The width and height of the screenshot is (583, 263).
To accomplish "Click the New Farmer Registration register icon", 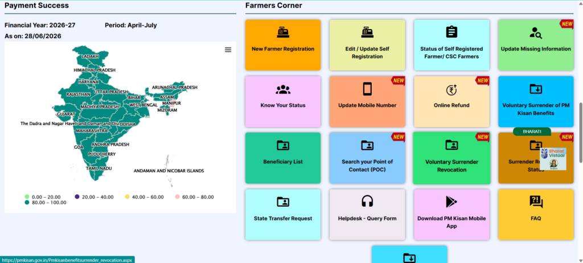I will point(283,32).
